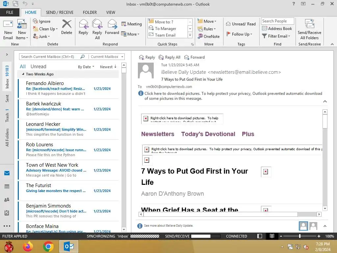Screen dimensions: 337x253
Task: Click the Search People field
Action: [277, 21]
